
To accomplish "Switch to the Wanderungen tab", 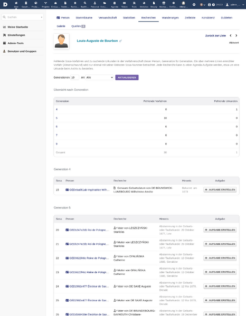I will click(x=170, y=18).
